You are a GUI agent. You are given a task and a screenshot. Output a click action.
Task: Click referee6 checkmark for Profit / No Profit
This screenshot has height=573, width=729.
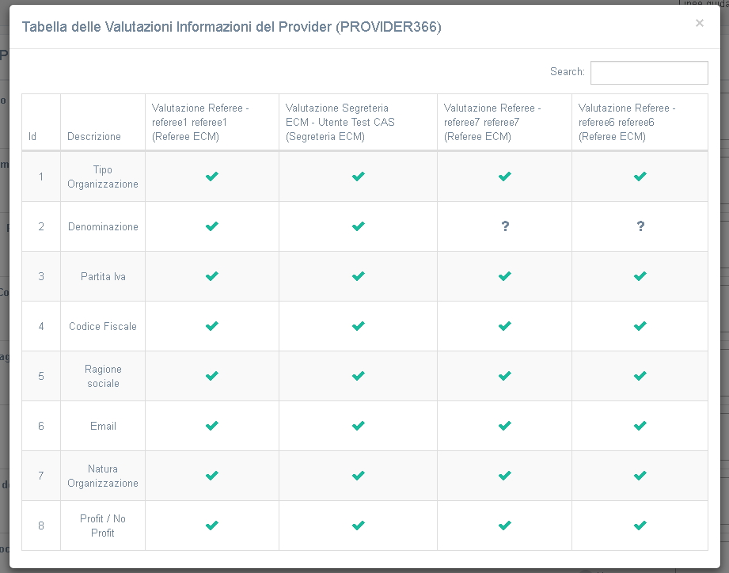[x=640, y=526]
